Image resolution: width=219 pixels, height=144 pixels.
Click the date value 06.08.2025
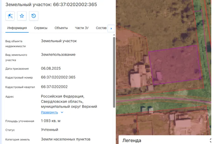tap(51, 68)
